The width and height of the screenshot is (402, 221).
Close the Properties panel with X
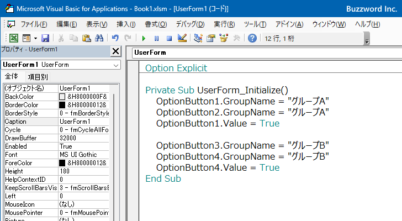pyautogui.click(x=115, y=51)
